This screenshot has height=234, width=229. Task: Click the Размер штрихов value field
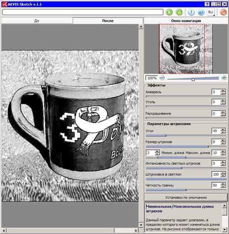coord(216,142)
